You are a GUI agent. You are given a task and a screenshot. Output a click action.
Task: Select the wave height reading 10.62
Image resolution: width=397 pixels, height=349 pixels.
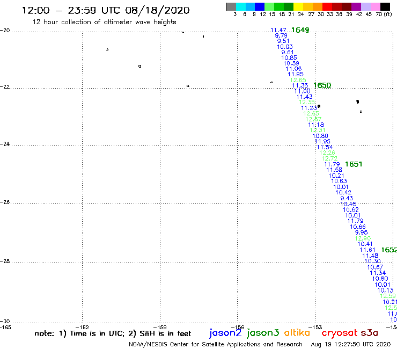pos(351,210)
